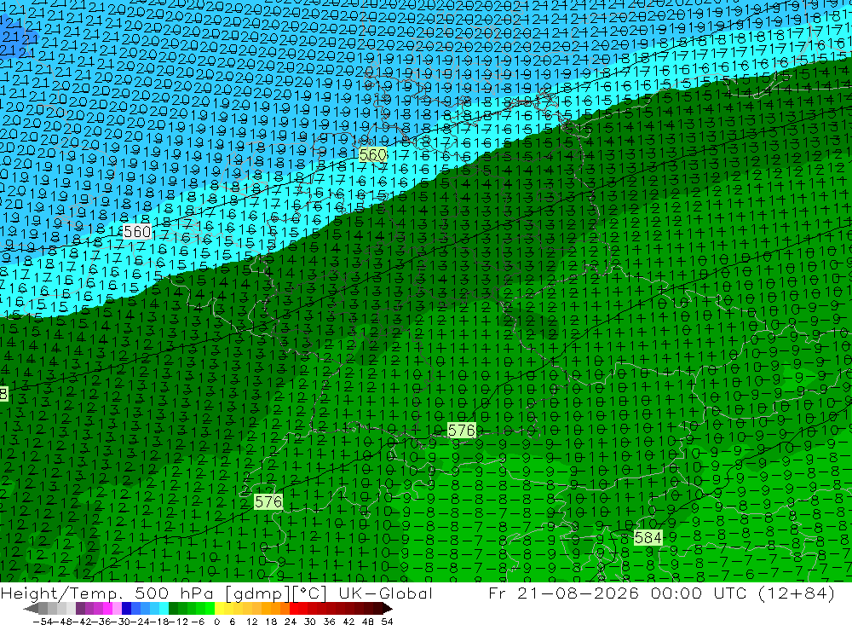Click the 576 label closest to the white 560 label
Screen dimensions: 852x625
(268, 501)
